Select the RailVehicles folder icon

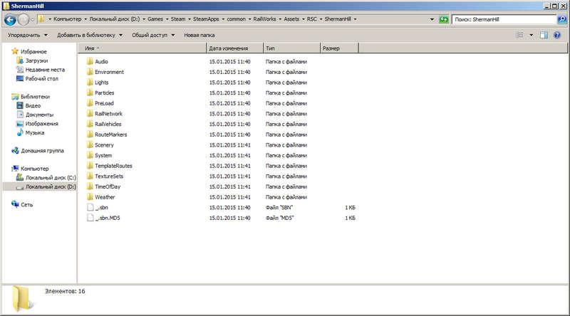90,124
